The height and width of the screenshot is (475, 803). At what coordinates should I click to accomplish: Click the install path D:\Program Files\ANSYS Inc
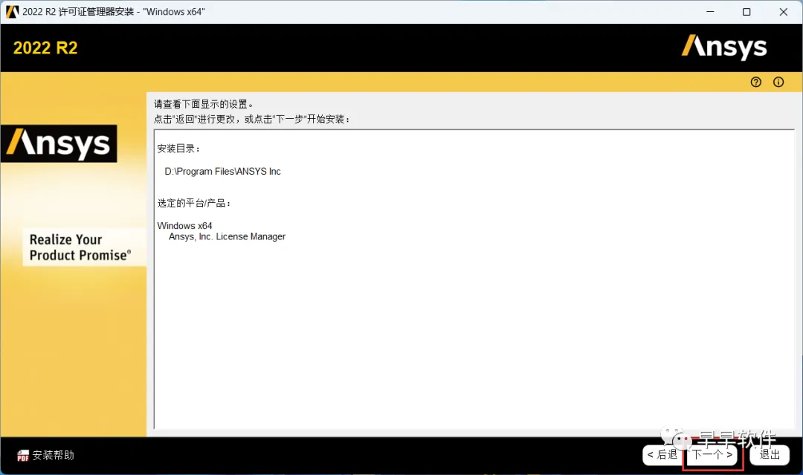222,172
